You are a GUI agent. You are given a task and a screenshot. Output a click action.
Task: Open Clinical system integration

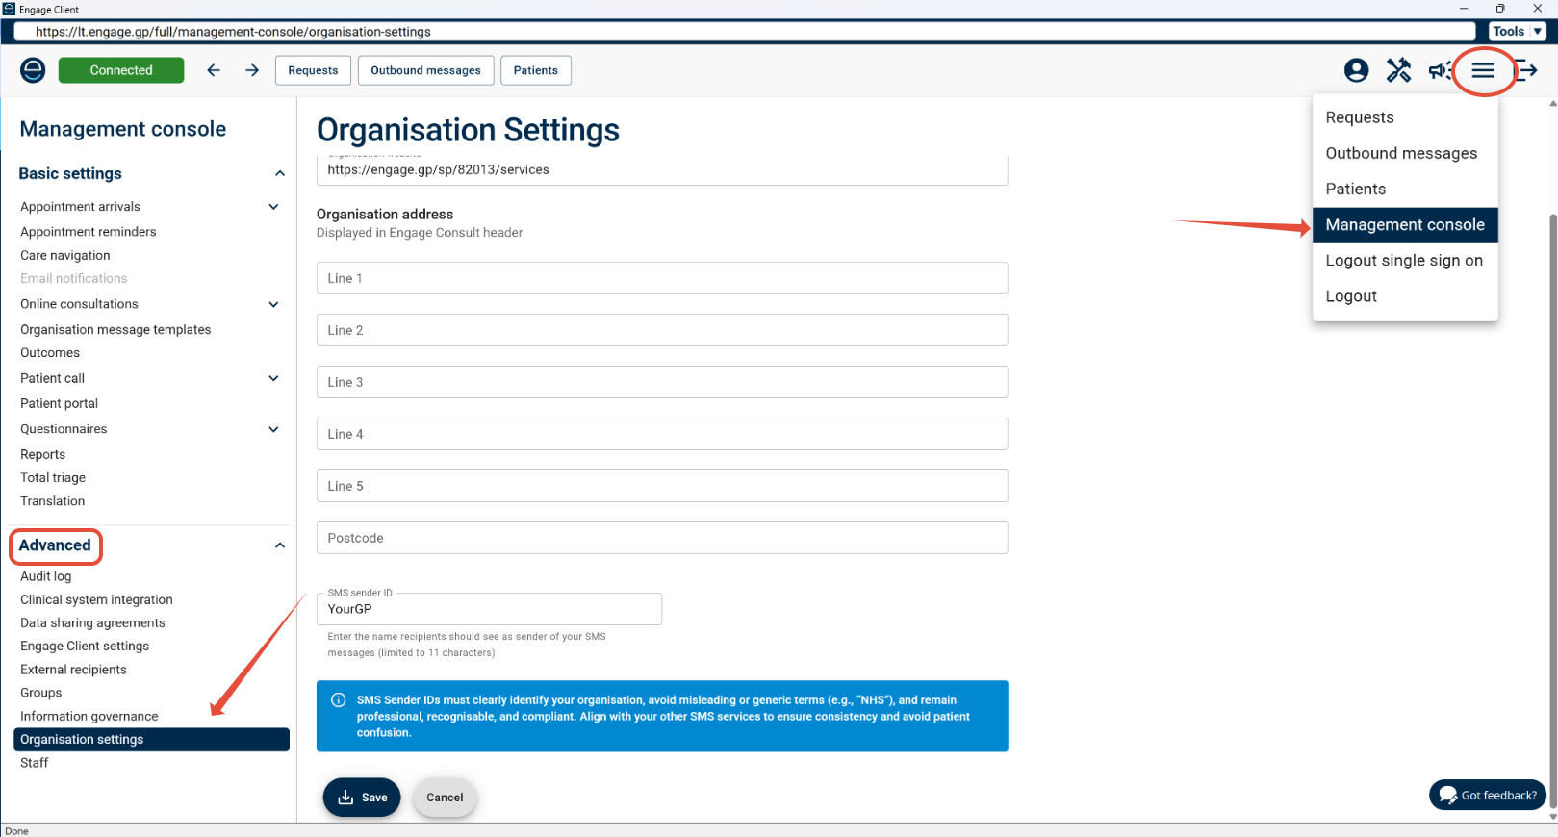[97, 600]
